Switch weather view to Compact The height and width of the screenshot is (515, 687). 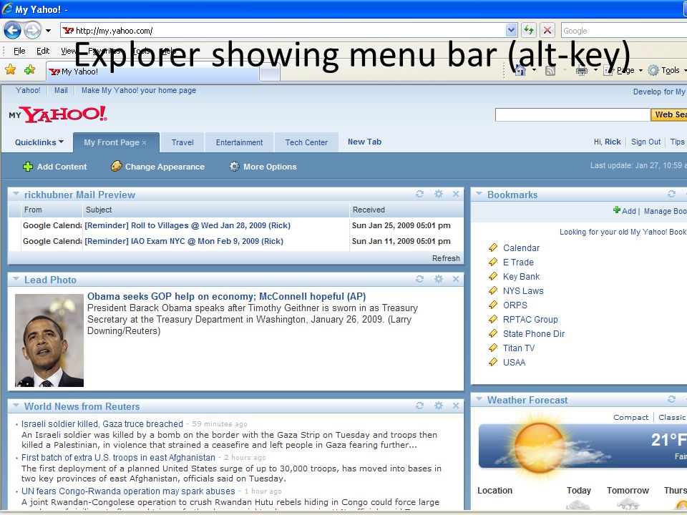631,417
